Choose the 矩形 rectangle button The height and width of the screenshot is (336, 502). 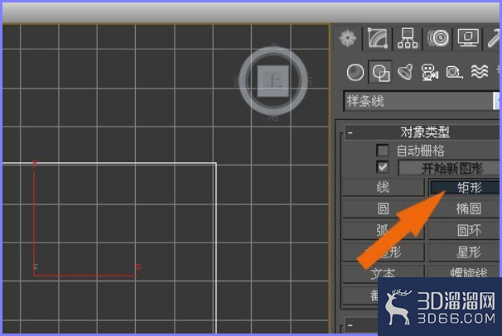(464, 187)
